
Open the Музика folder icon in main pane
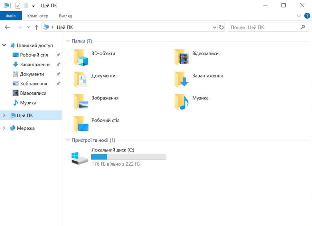(x=182, y=102)
